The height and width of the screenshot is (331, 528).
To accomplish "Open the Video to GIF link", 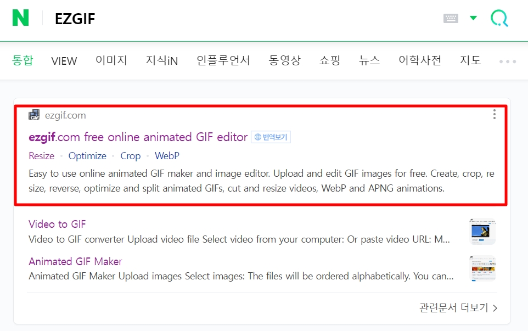I will pos(57,224).
